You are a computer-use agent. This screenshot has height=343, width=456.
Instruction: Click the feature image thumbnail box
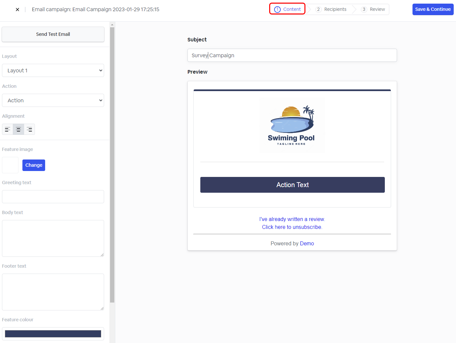click(x=10, y=165)
